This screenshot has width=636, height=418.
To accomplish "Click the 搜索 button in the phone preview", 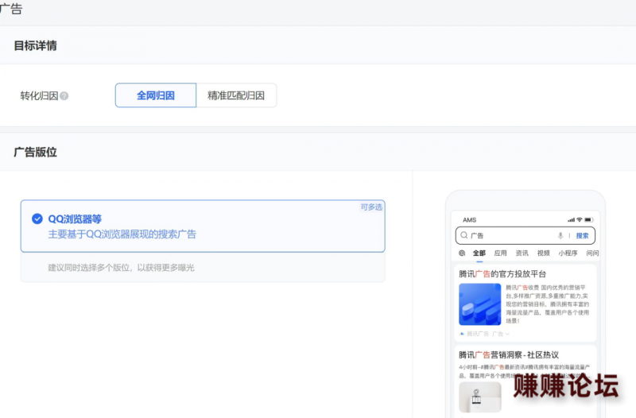I will 582,235.
